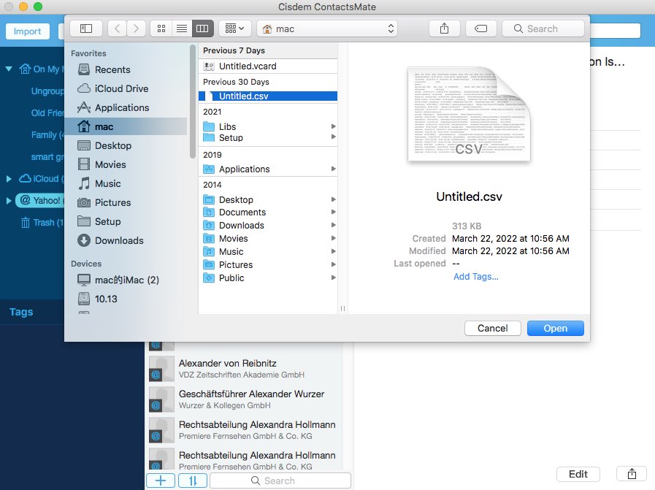Switch to list view
The image size is (655, 490).
coord(182,28)
